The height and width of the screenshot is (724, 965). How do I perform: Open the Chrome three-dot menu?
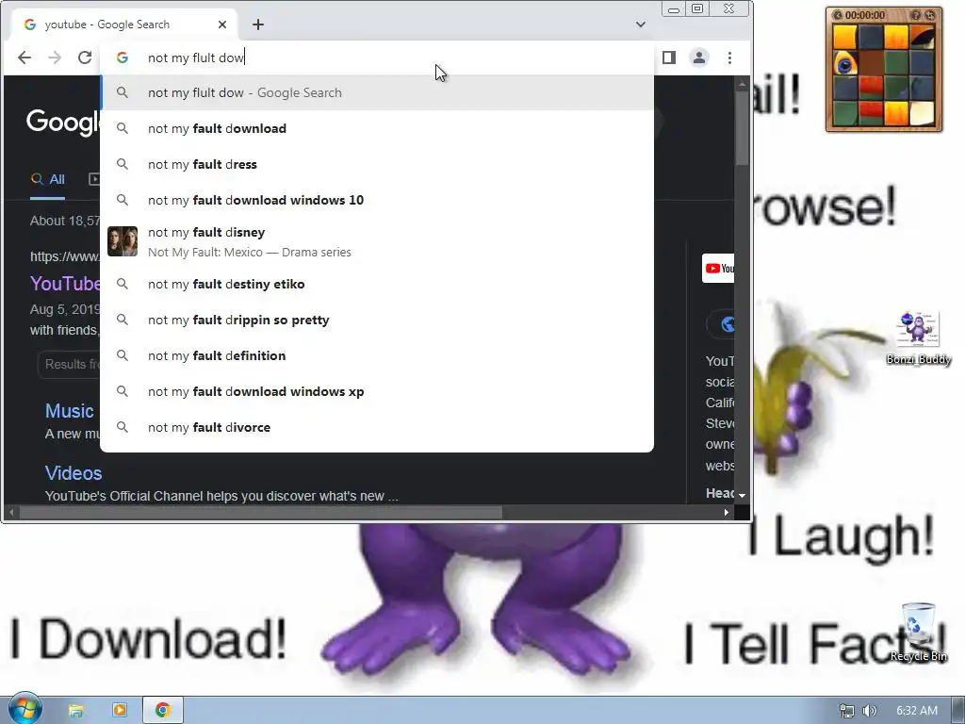click(x=730, y=58)
